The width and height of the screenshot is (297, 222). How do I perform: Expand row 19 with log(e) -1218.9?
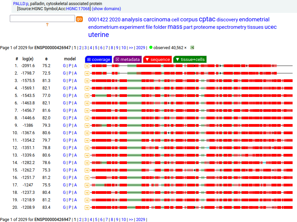click(x=87, y=200)
